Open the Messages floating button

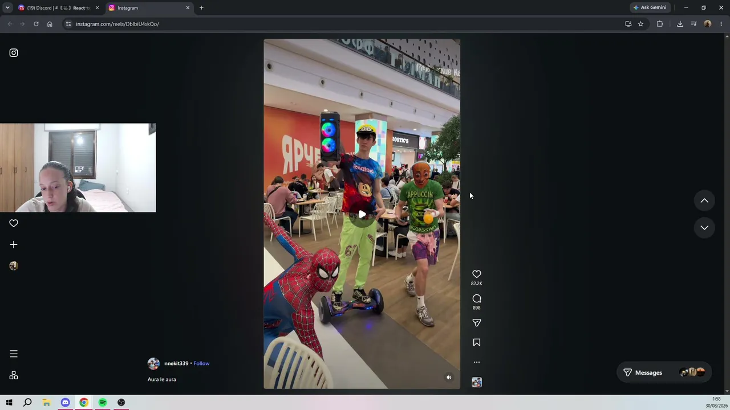[664, 372]
